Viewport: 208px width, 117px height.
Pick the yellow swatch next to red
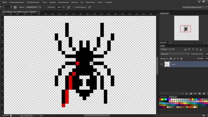click(x=162, y=99)
